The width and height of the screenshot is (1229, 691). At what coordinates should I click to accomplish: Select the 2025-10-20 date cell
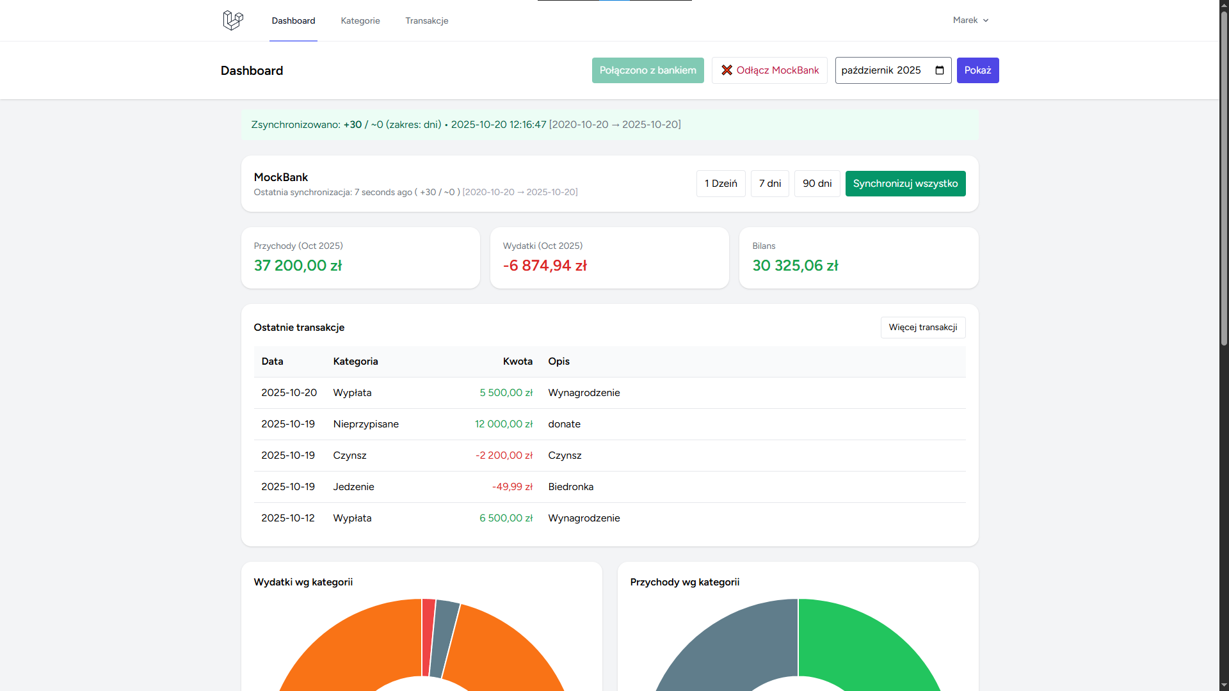pos(289,393)
